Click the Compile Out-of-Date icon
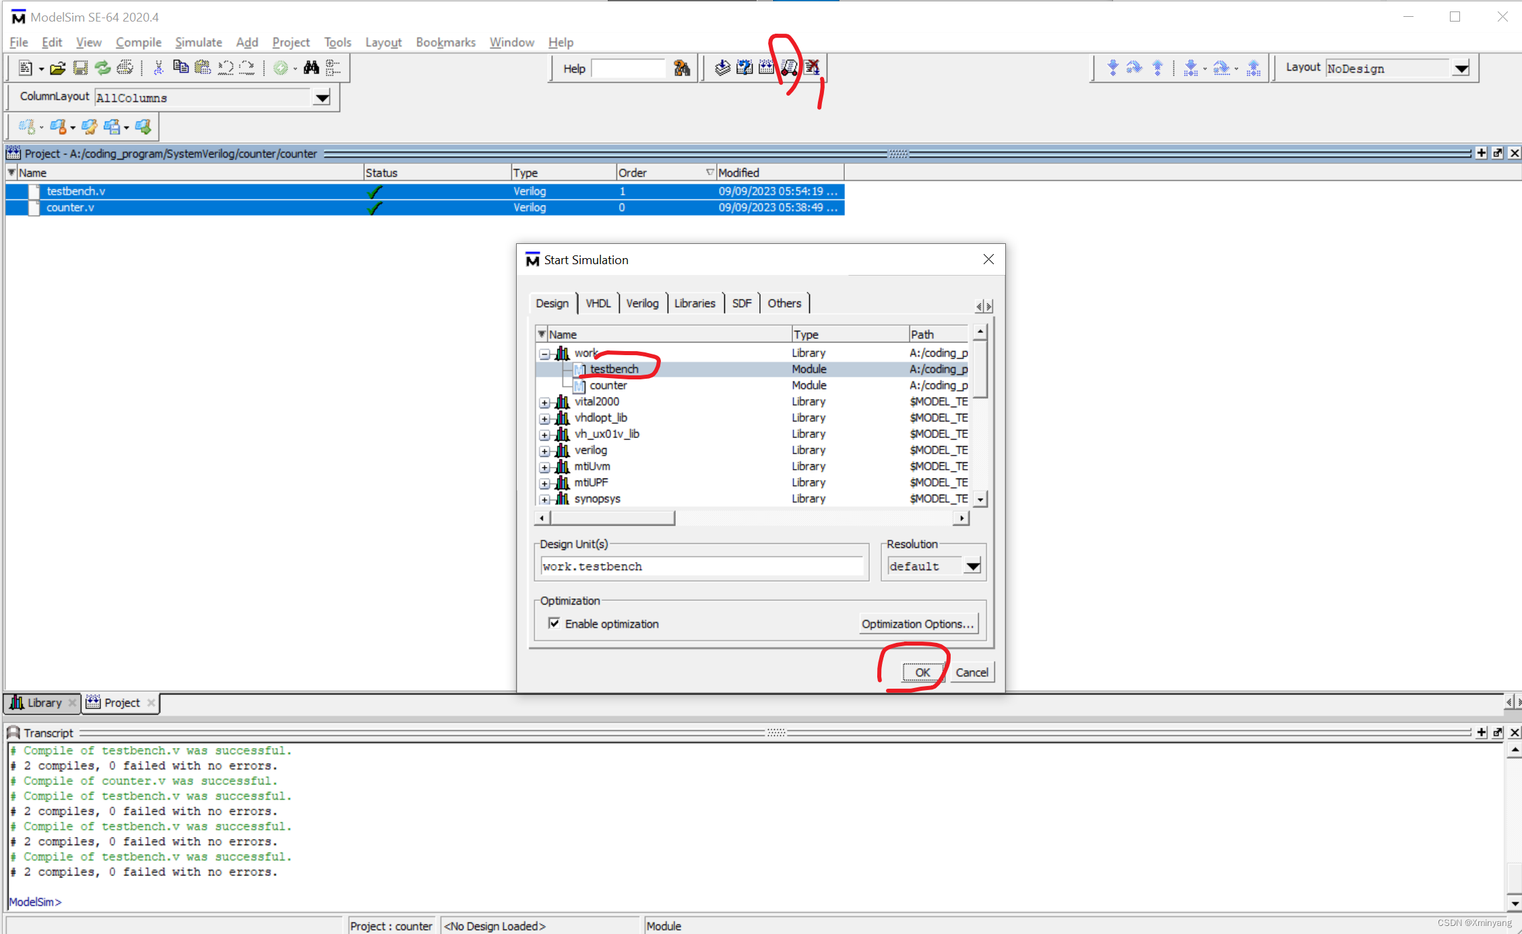 coord(744,67)
